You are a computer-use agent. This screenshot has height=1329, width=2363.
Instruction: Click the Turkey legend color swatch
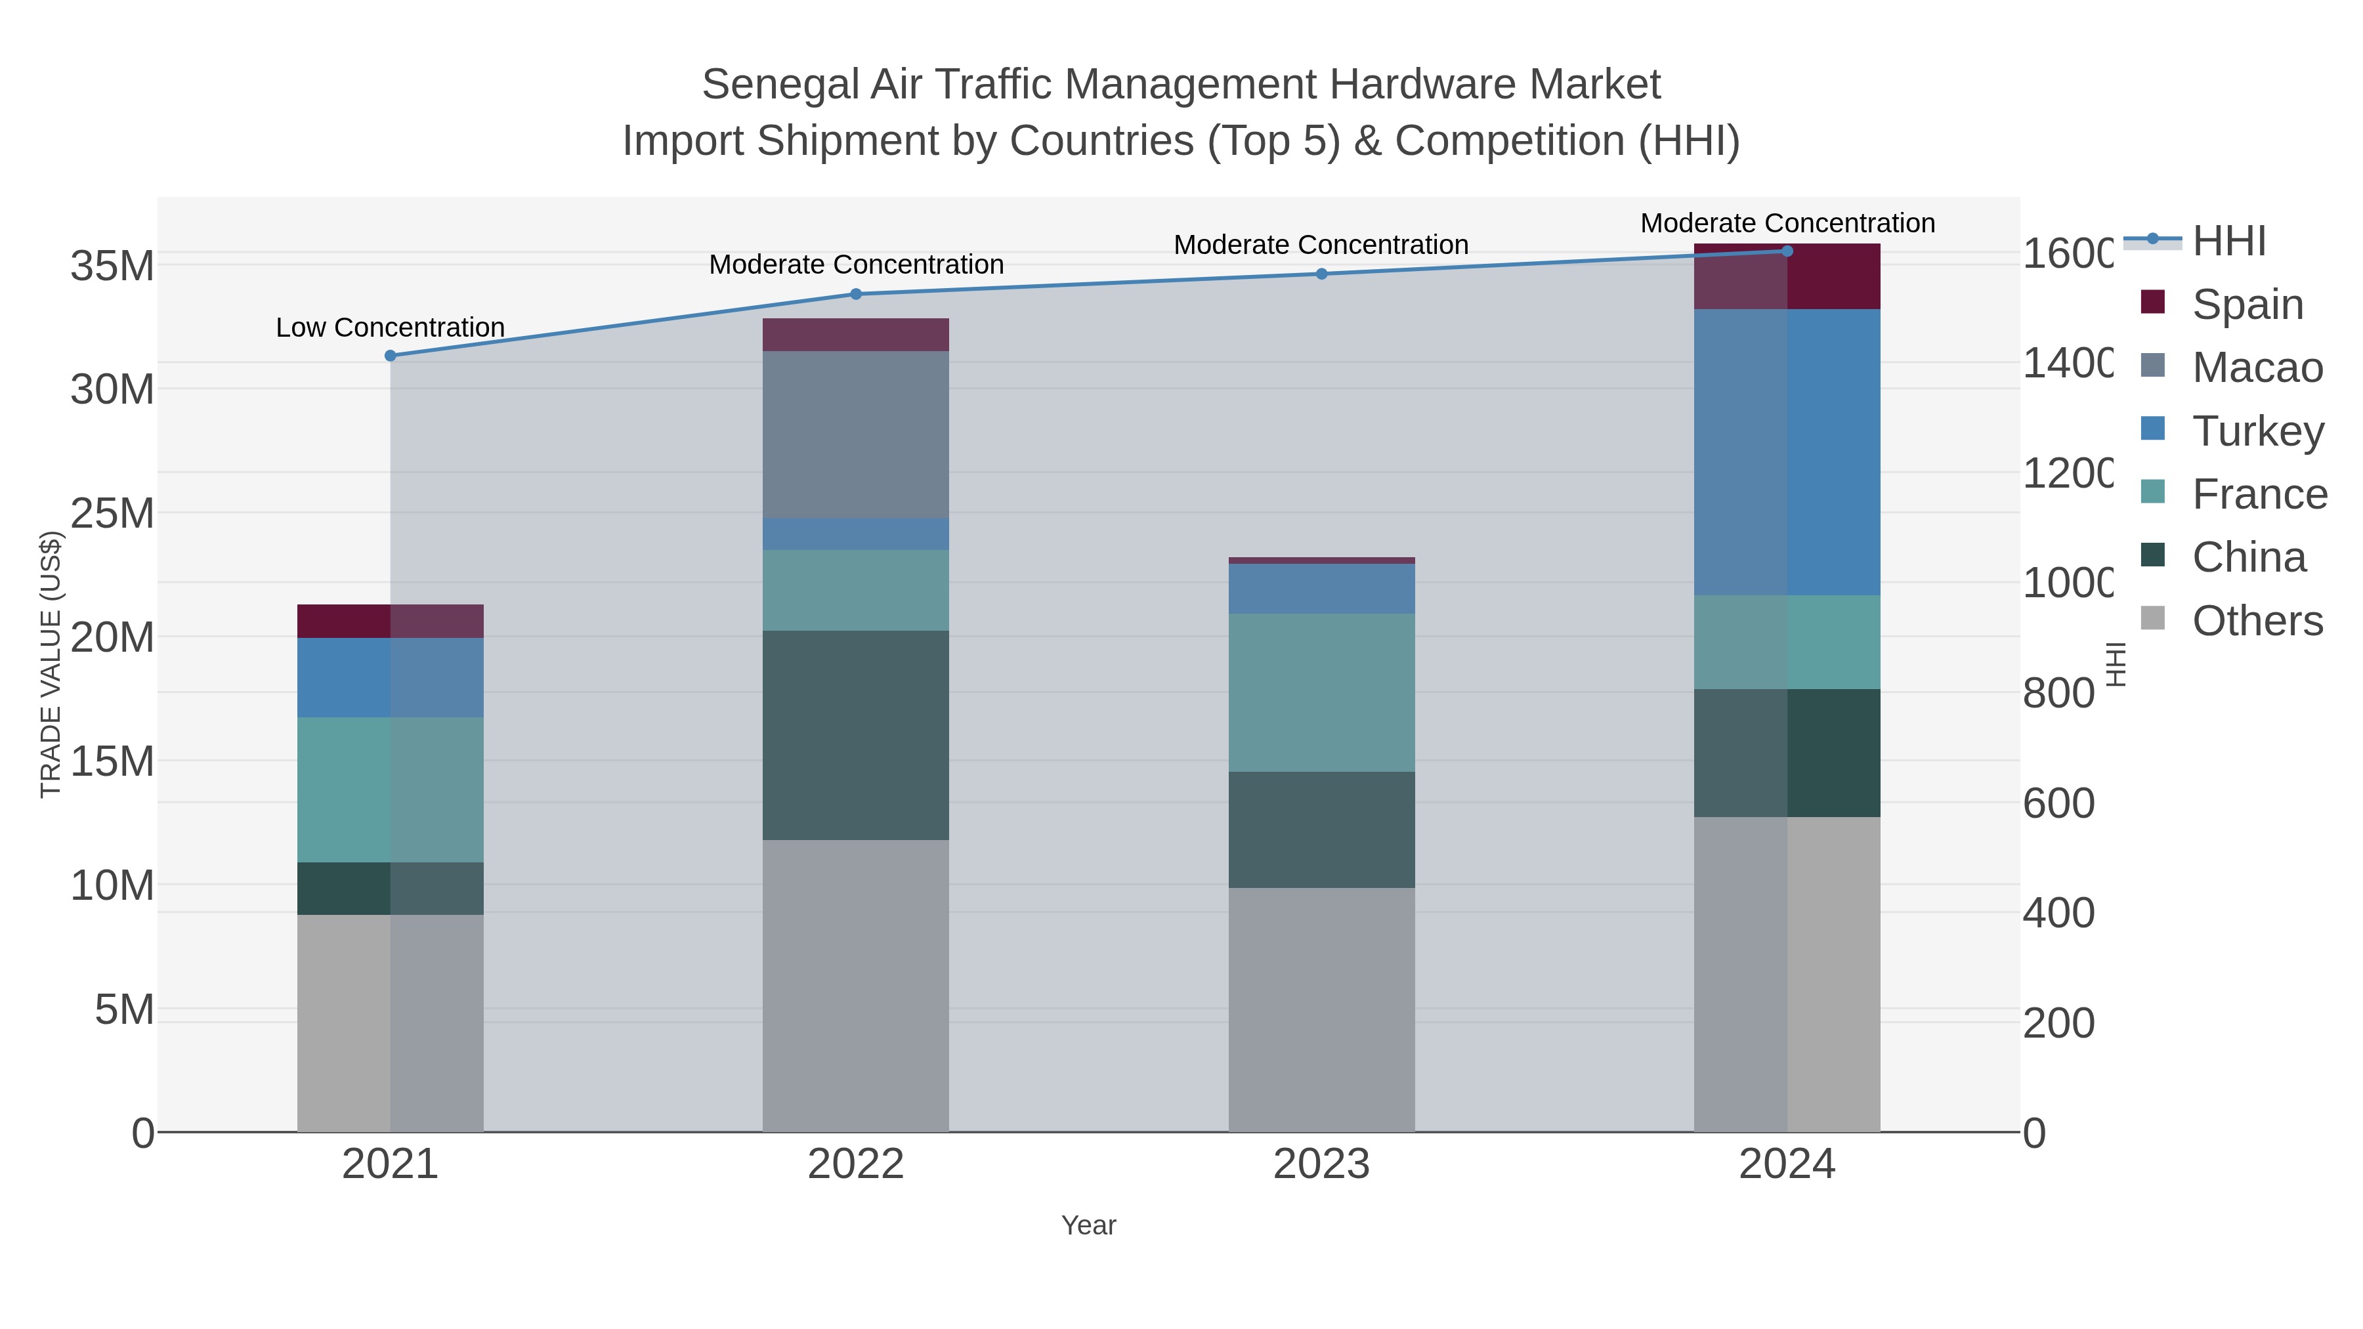[2152, 429]
